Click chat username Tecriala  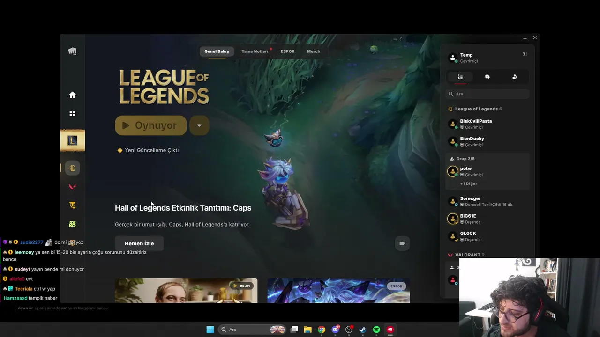point(23,289)
